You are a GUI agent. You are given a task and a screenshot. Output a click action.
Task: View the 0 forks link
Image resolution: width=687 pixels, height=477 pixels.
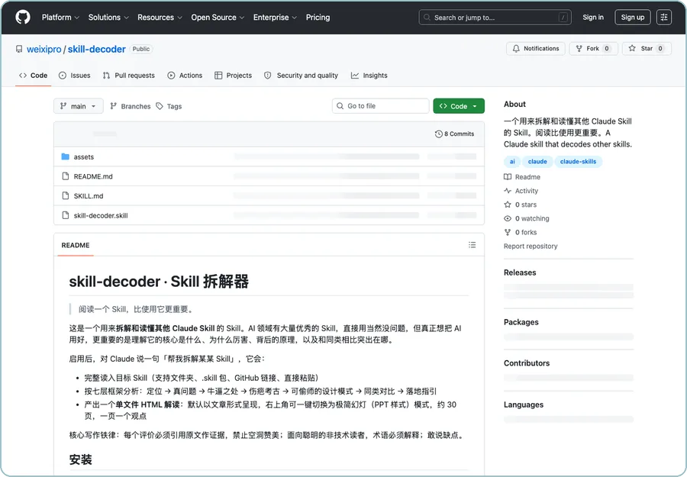click(x=520, y=233)
